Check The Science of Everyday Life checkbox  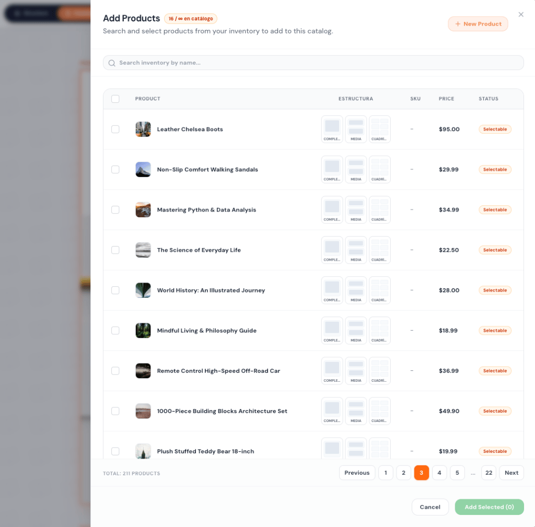coord(115,250)
